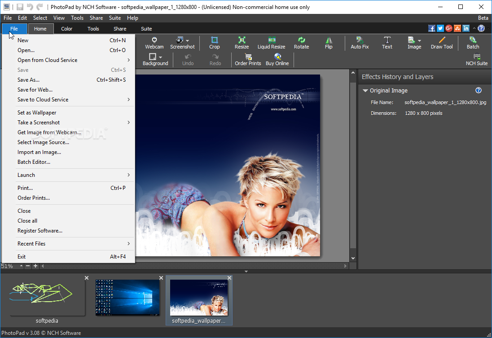Switch to the Color tab
Screen dimensions: 492x338
tap(66, 28)
